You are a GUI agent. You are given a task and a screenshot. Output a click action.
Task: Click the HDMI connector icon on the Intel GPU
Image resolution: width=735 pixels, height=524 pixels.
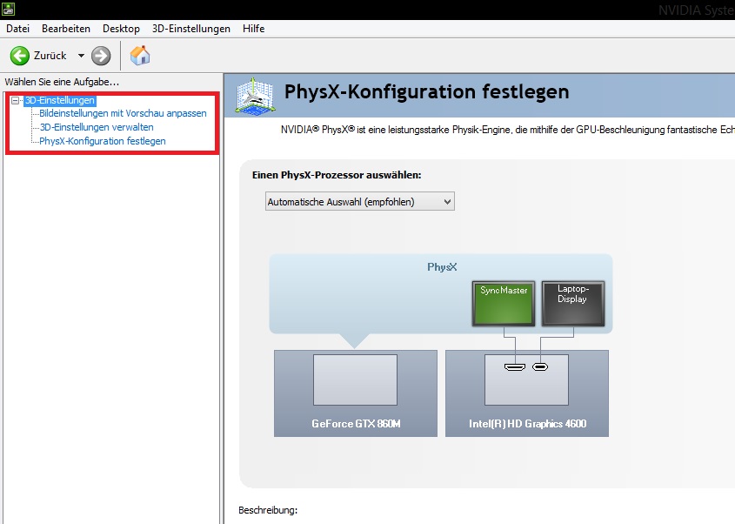pyautogui.click(x=515, y=366)
